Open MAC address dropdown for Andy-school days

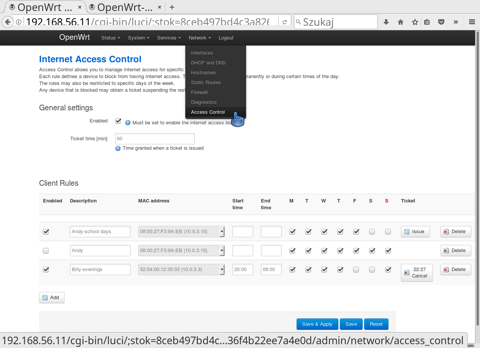[x=182, y=232]
